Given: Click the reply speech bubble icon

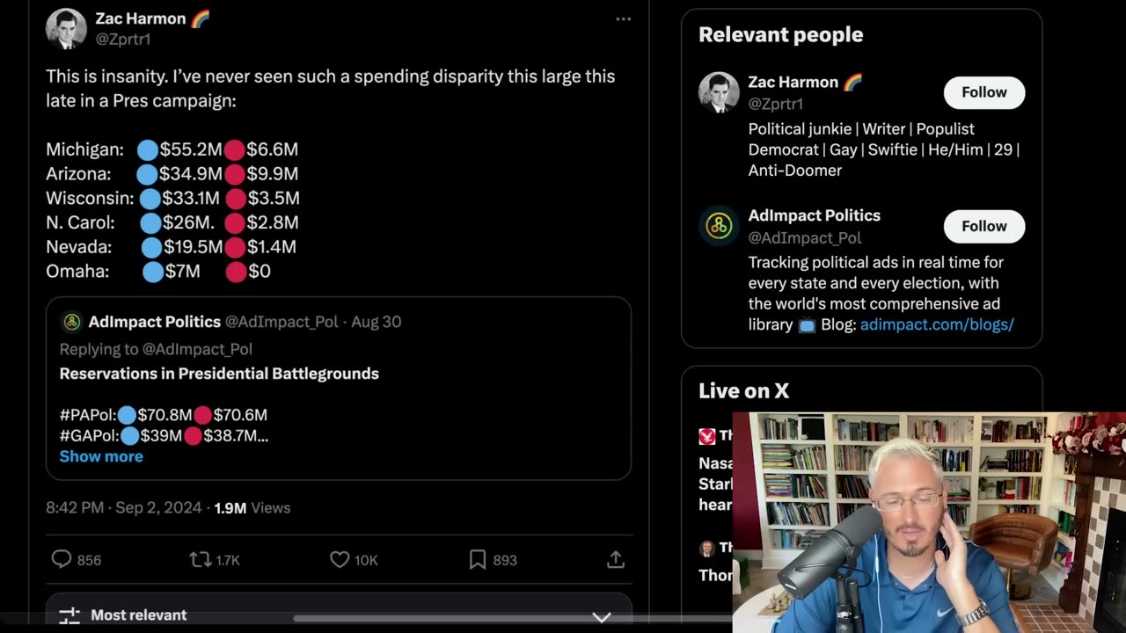Looking at the screenshot, I should [61, 559].
